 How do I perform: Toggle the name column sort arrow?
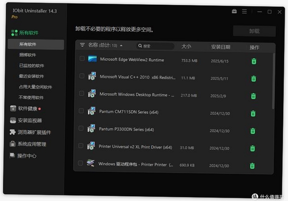tap(121, 45)
